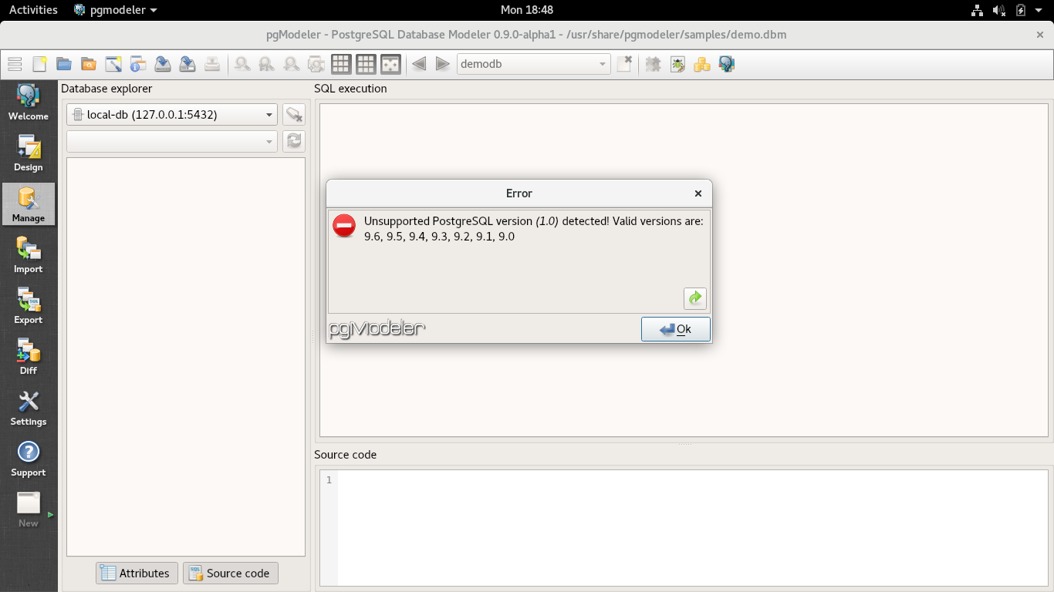
Task: Open pgModeler Settings from the sidebar
Action: (28, 406)
